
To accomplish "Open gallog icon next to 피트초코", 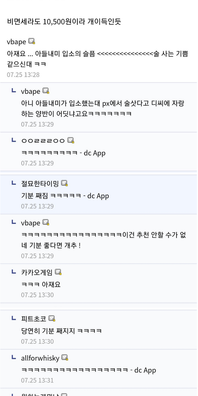I will pos(52,318).
